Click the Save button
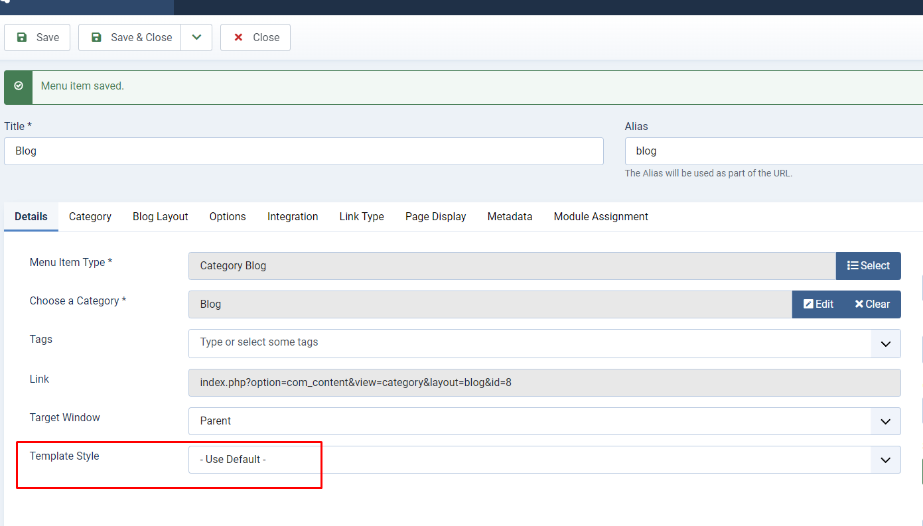The height and width of the screenshot is (526, 923). tap(37, 38)
